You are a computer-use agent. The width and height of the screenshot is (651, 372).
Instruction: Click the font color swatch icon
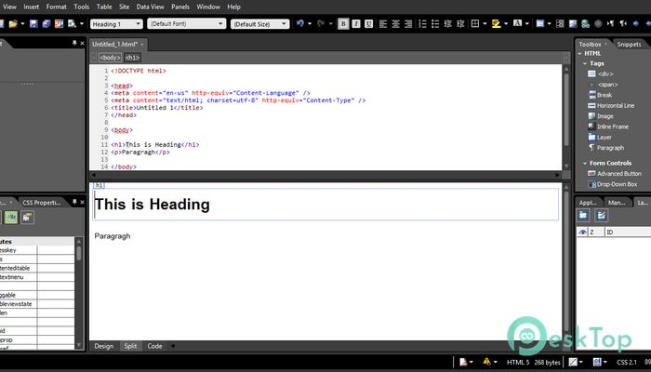tap(518, 24)
